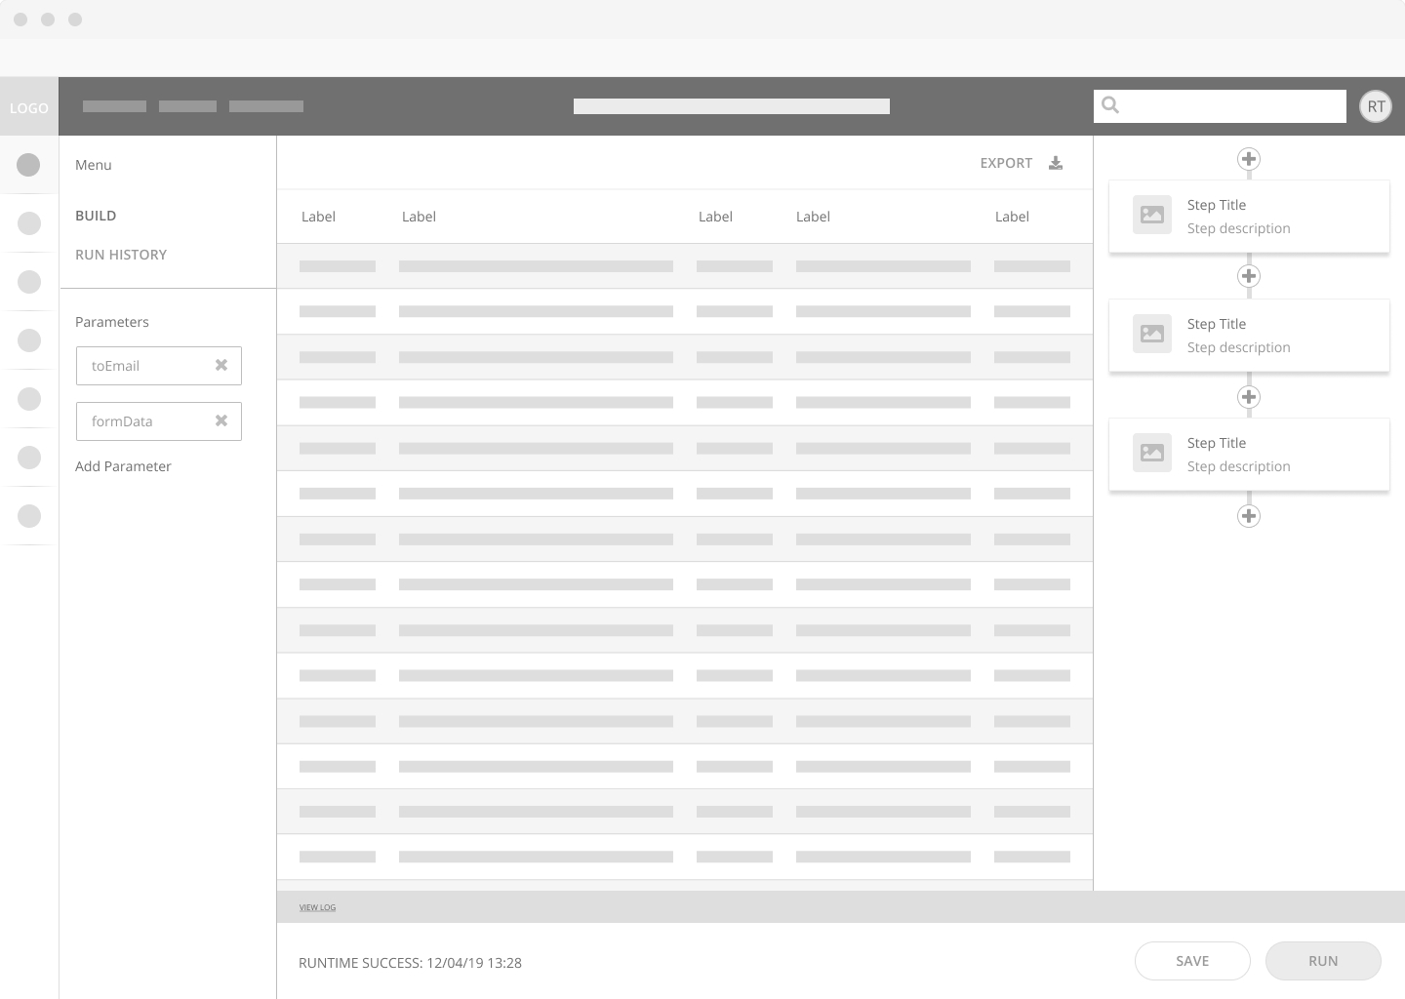This screenshot has width=1405, height=999.
Task: Add a step between the first and second Step cards
Action: coord(1249,276)
